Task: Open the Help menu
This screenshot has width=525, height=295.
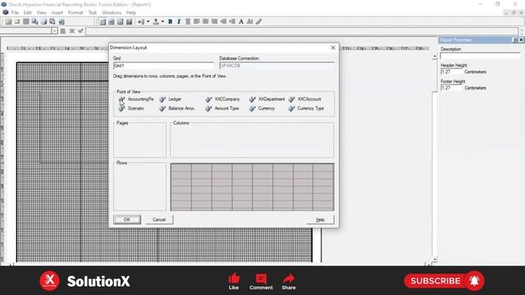Action: [x=131, y=12]
